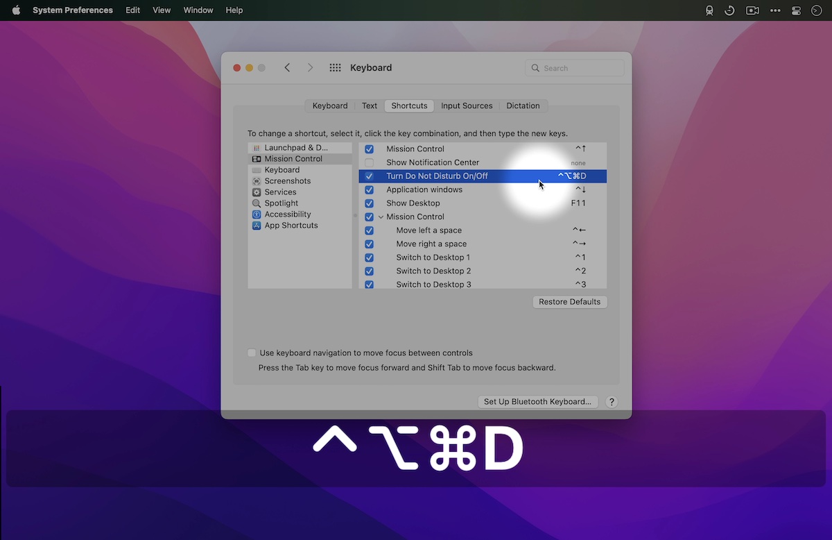Click the rightmost circular menu bar icon

pyautogui.click(x=815, y=10)
